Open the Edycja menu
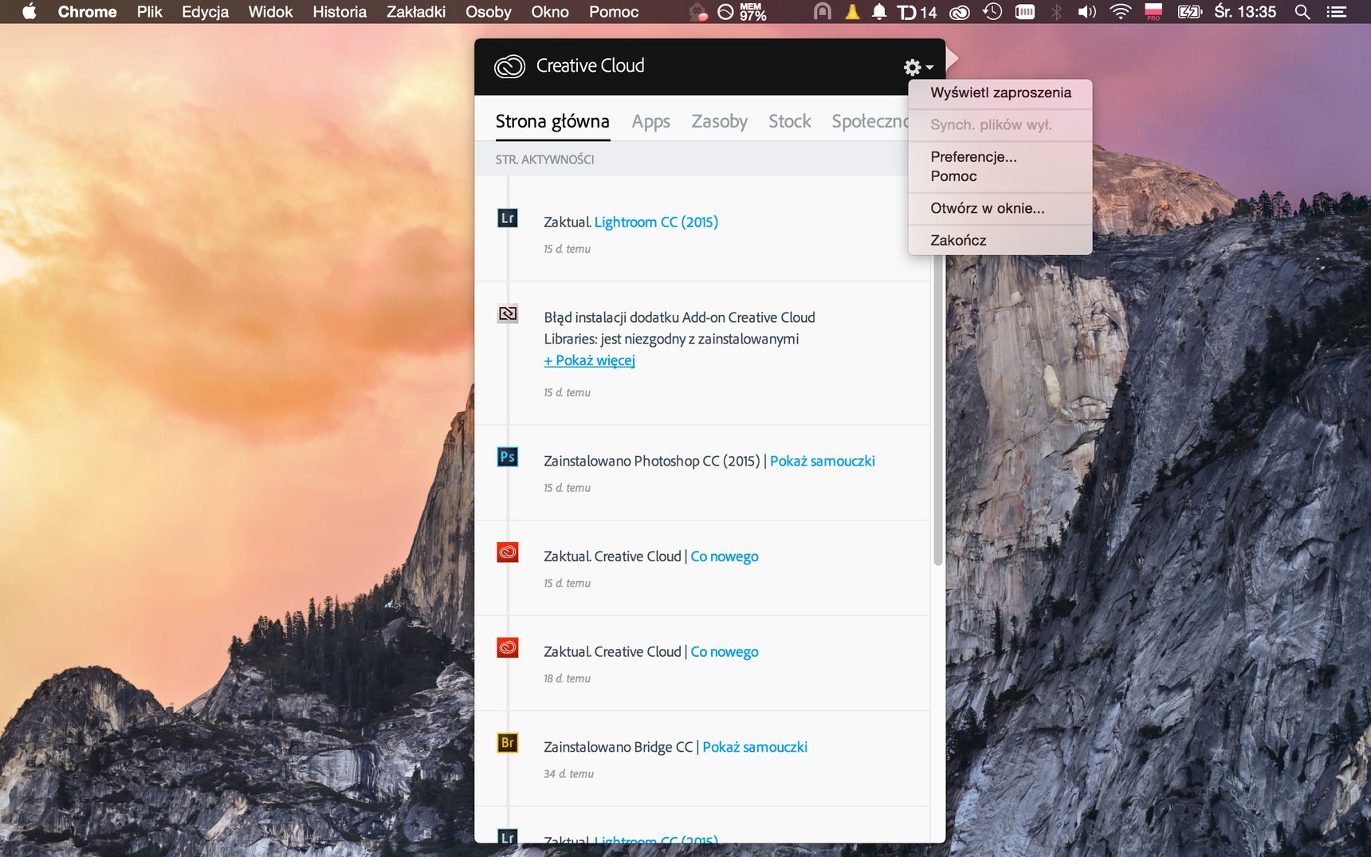The width and height of the screenshot is (1371, 857). coord(205,12)
